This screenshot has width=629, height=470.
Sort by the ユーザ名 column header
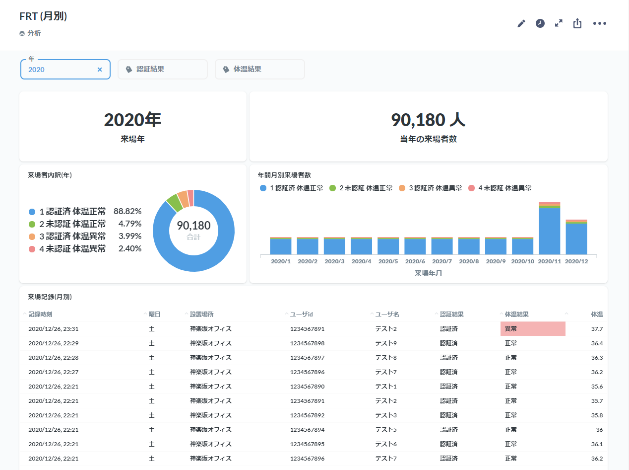point(387,314)
